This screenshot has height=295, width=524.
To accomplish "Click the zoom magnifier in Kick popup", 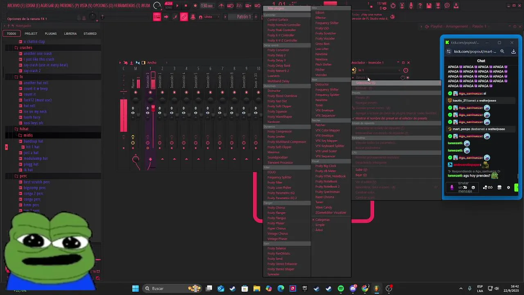I will [x=502, y=52].
